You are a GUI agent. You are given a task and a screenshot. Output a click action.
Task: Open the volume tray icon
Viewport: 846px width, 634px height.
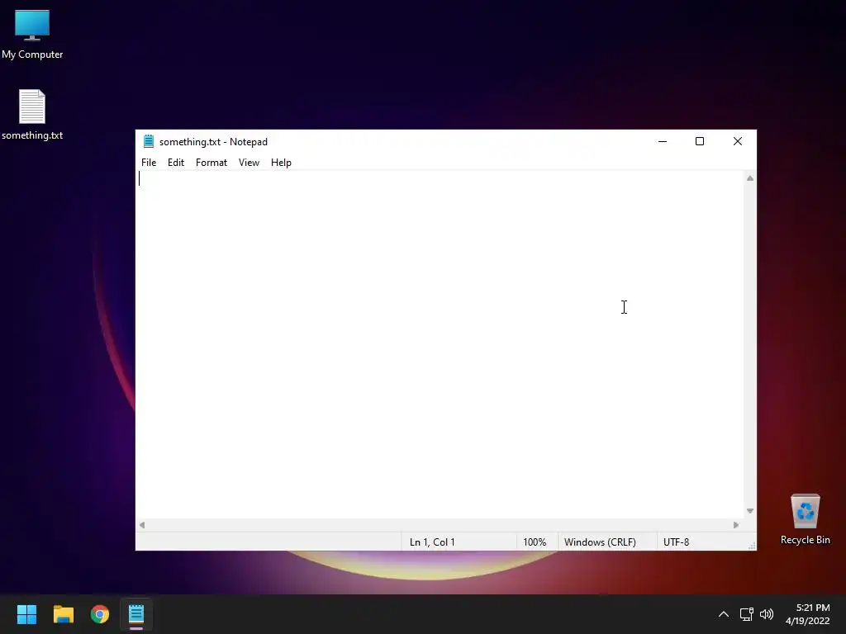point(766,614)
